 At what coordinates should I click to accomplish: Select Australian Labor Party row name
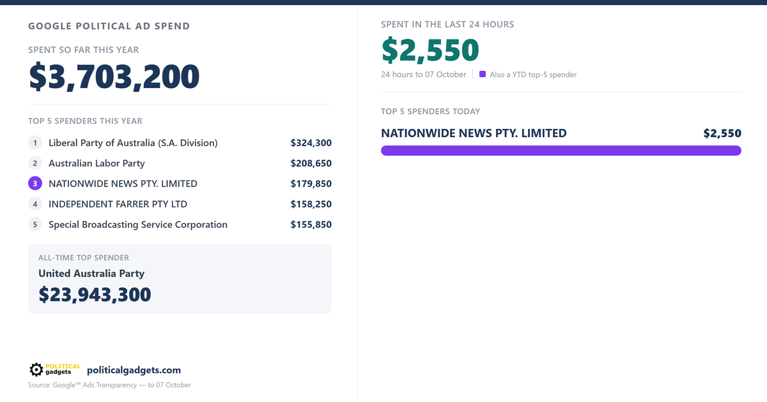tap(97, 163)
